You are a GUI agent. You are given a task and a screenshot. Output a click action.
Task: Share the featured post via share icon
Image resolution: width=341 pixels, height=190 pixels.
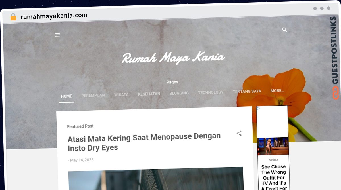tap(239, 133)
